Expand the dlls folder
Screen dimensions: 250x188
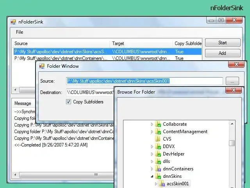click(x=152, y=161)
